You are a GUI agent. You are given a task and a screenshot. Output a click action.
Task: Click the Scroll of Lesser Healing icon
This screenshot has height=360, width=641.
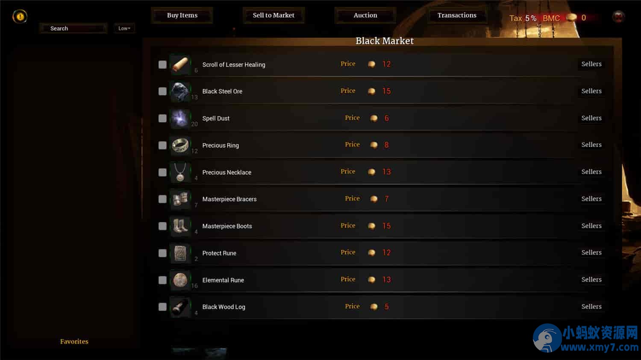tap(180, 64)
